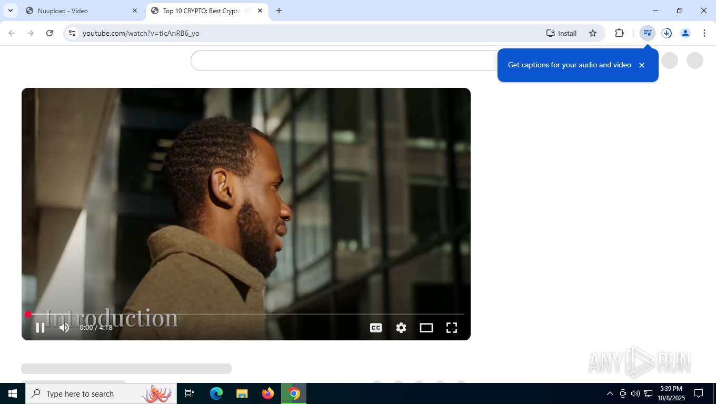Select Chrome icon in taskbar
The width and height of the screenshot is (716, 404).
click(294, 393)
